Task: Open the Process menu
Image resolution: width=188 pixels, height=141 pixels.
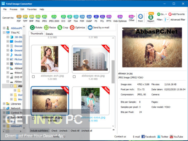Action: point(14,9)
